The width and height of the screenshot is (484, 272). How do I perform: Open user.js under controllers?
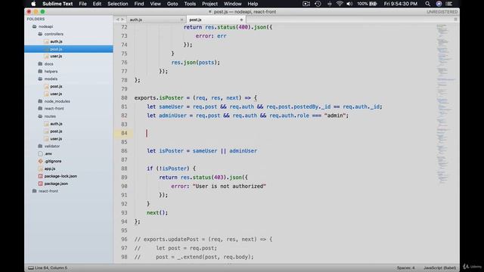coord(56,56)
